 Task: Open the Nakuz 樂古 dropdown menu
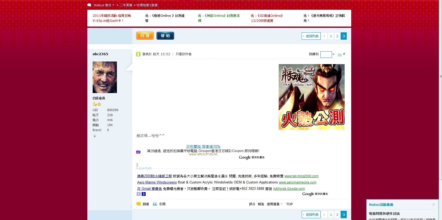point(104,5)
